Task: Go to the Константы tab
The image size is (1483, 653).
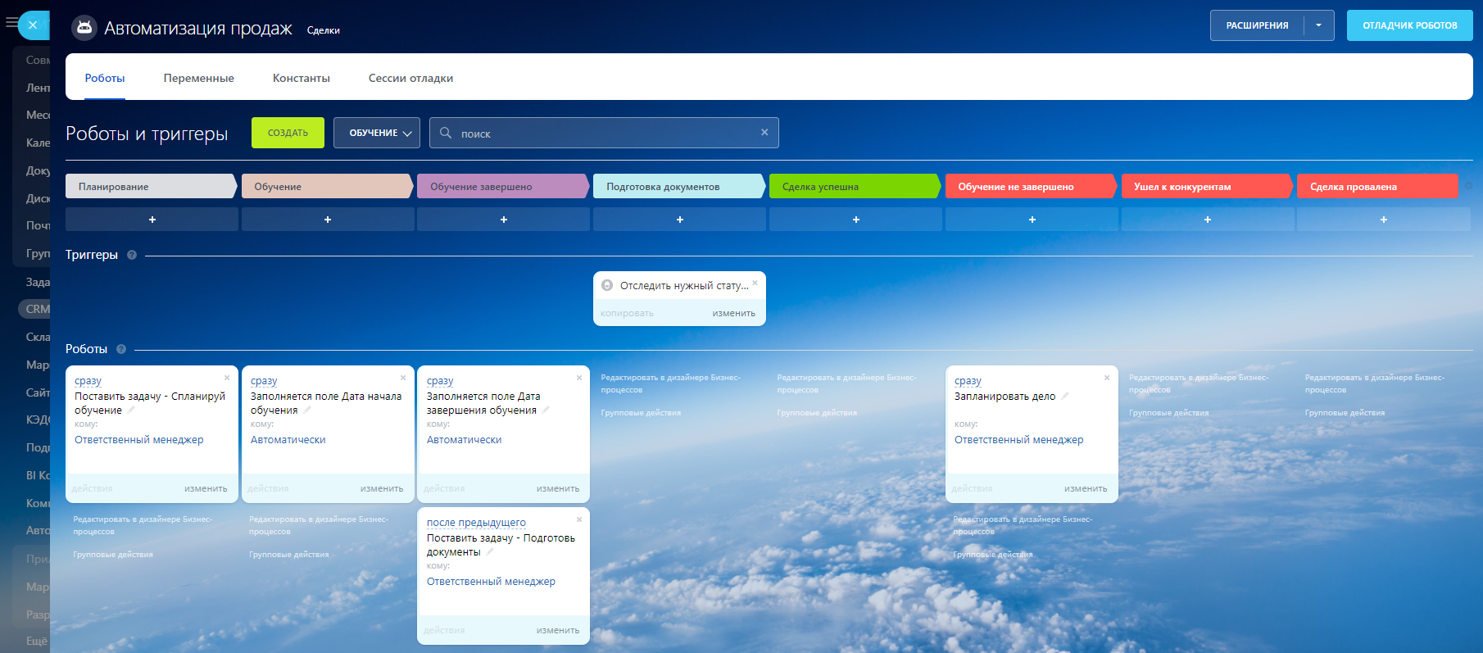Action: coord(302,79)
